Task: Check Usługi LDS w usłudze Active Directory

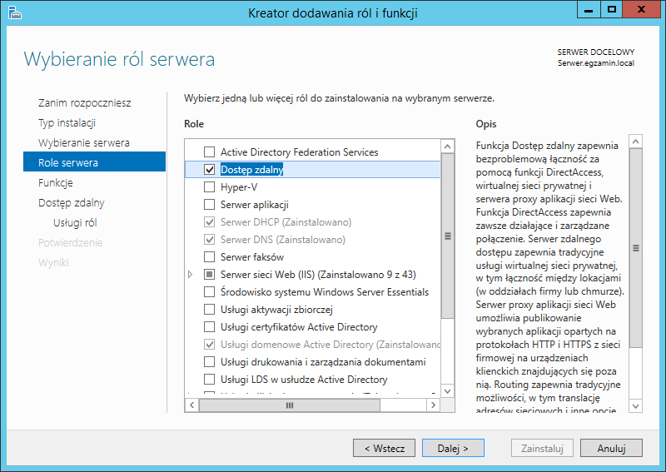Action: tap(210, 379)
